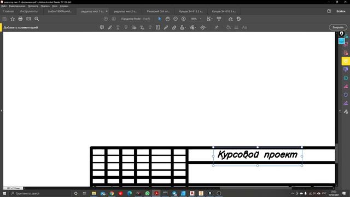Print the document using printer icon
Image resolution: width=350 pixels, height=197 pixels.
click(21, 19)
